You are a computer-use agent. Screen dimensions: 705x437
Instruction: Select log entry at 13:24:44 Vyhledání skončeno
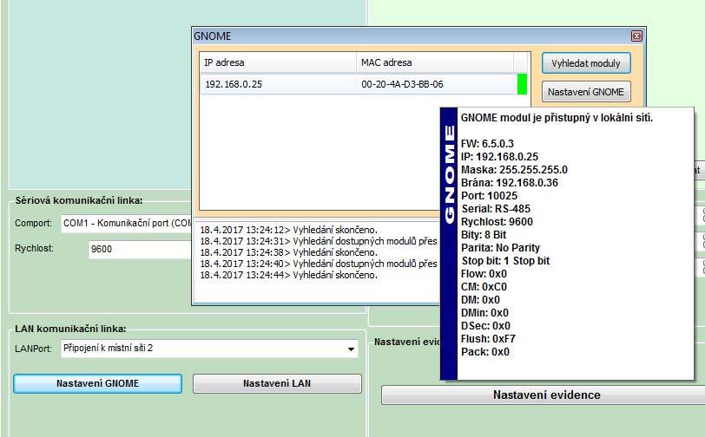288,275
